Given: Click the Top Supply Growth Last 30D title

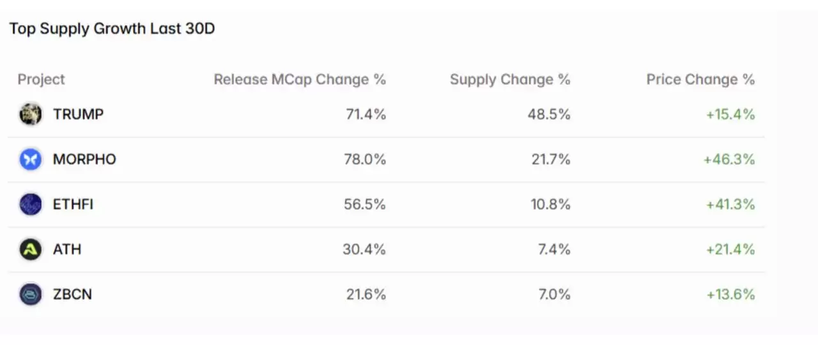Looking at the screenshot, I should 112,29.
